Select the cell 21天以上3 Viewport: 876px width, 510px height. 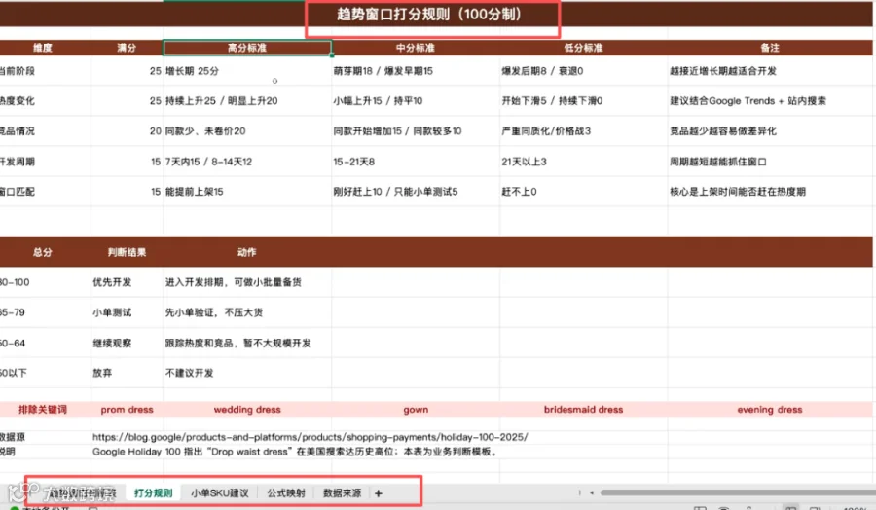(x=583, y=162)
